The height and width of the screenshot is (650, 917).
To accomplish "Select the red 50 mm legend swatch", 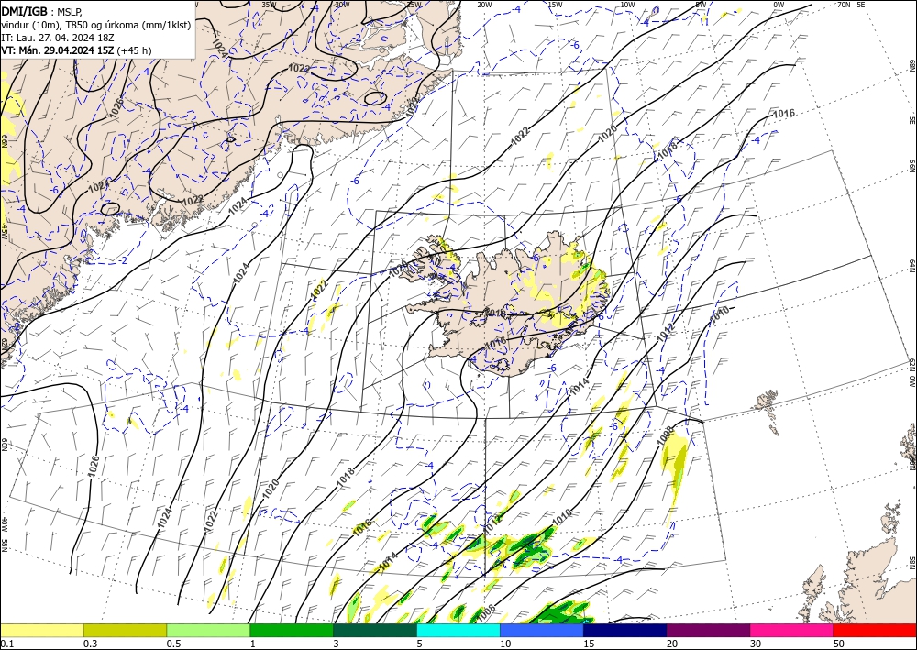I will (875, 630).
